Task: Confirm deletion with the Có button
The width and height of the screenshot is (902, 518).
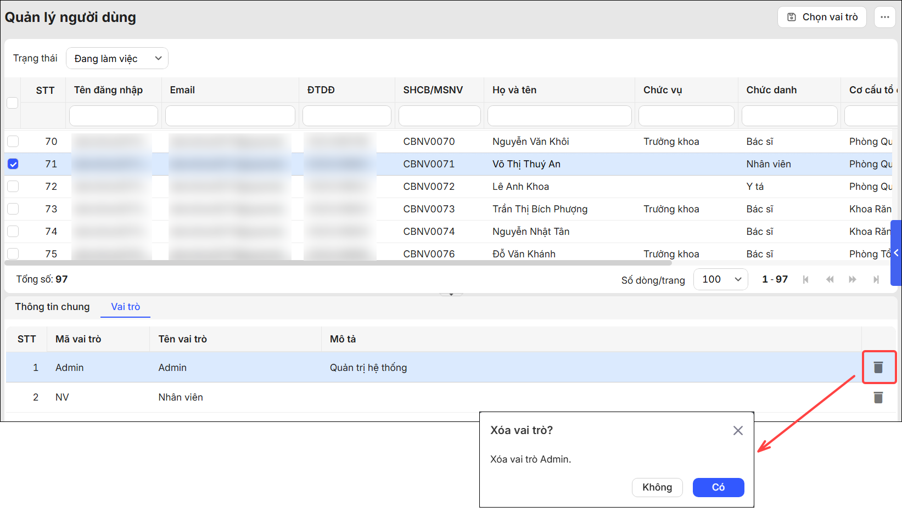Action: [719, 487]
